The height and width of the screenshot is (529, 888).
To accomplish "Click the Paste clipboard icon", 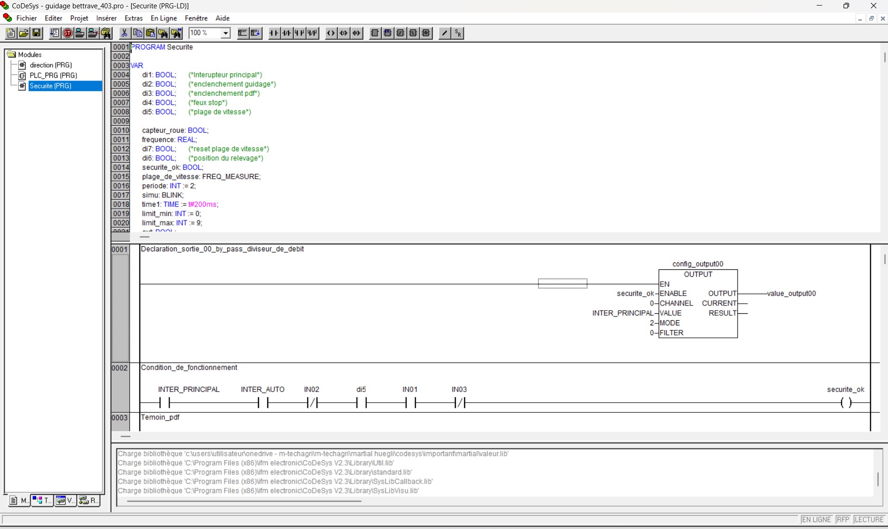I will 150,33.
